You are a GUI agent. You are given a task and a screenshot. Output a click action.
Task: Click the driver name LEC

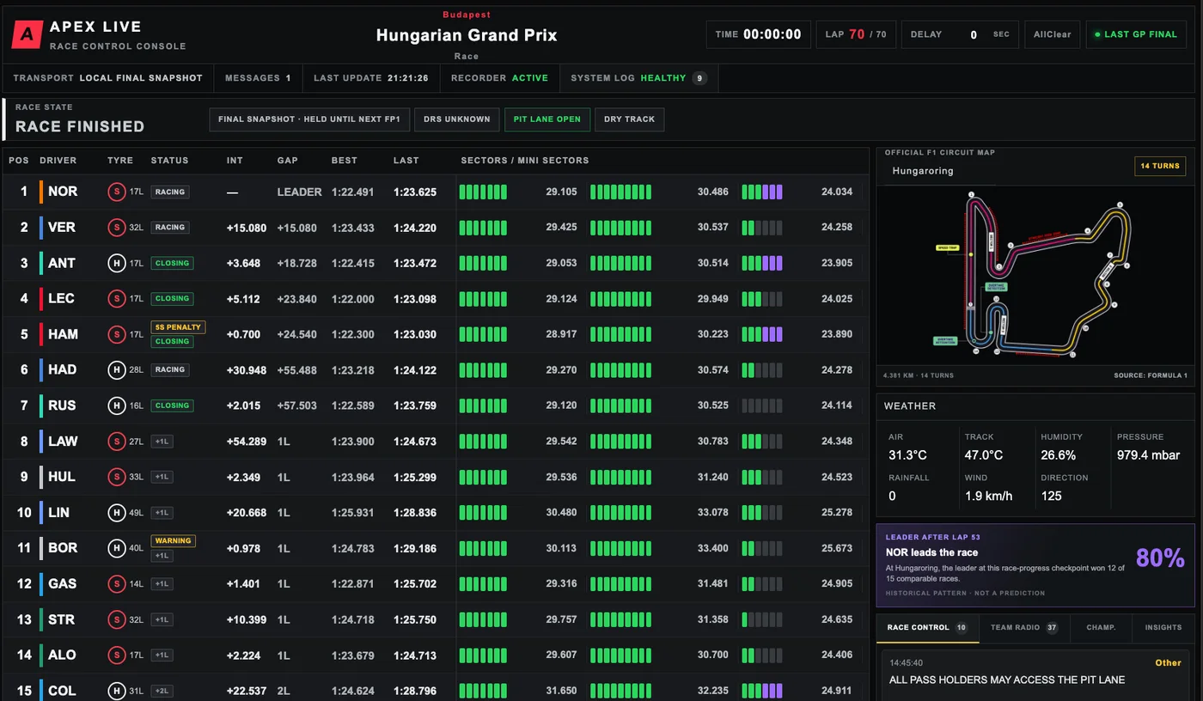tap(61, 299)
